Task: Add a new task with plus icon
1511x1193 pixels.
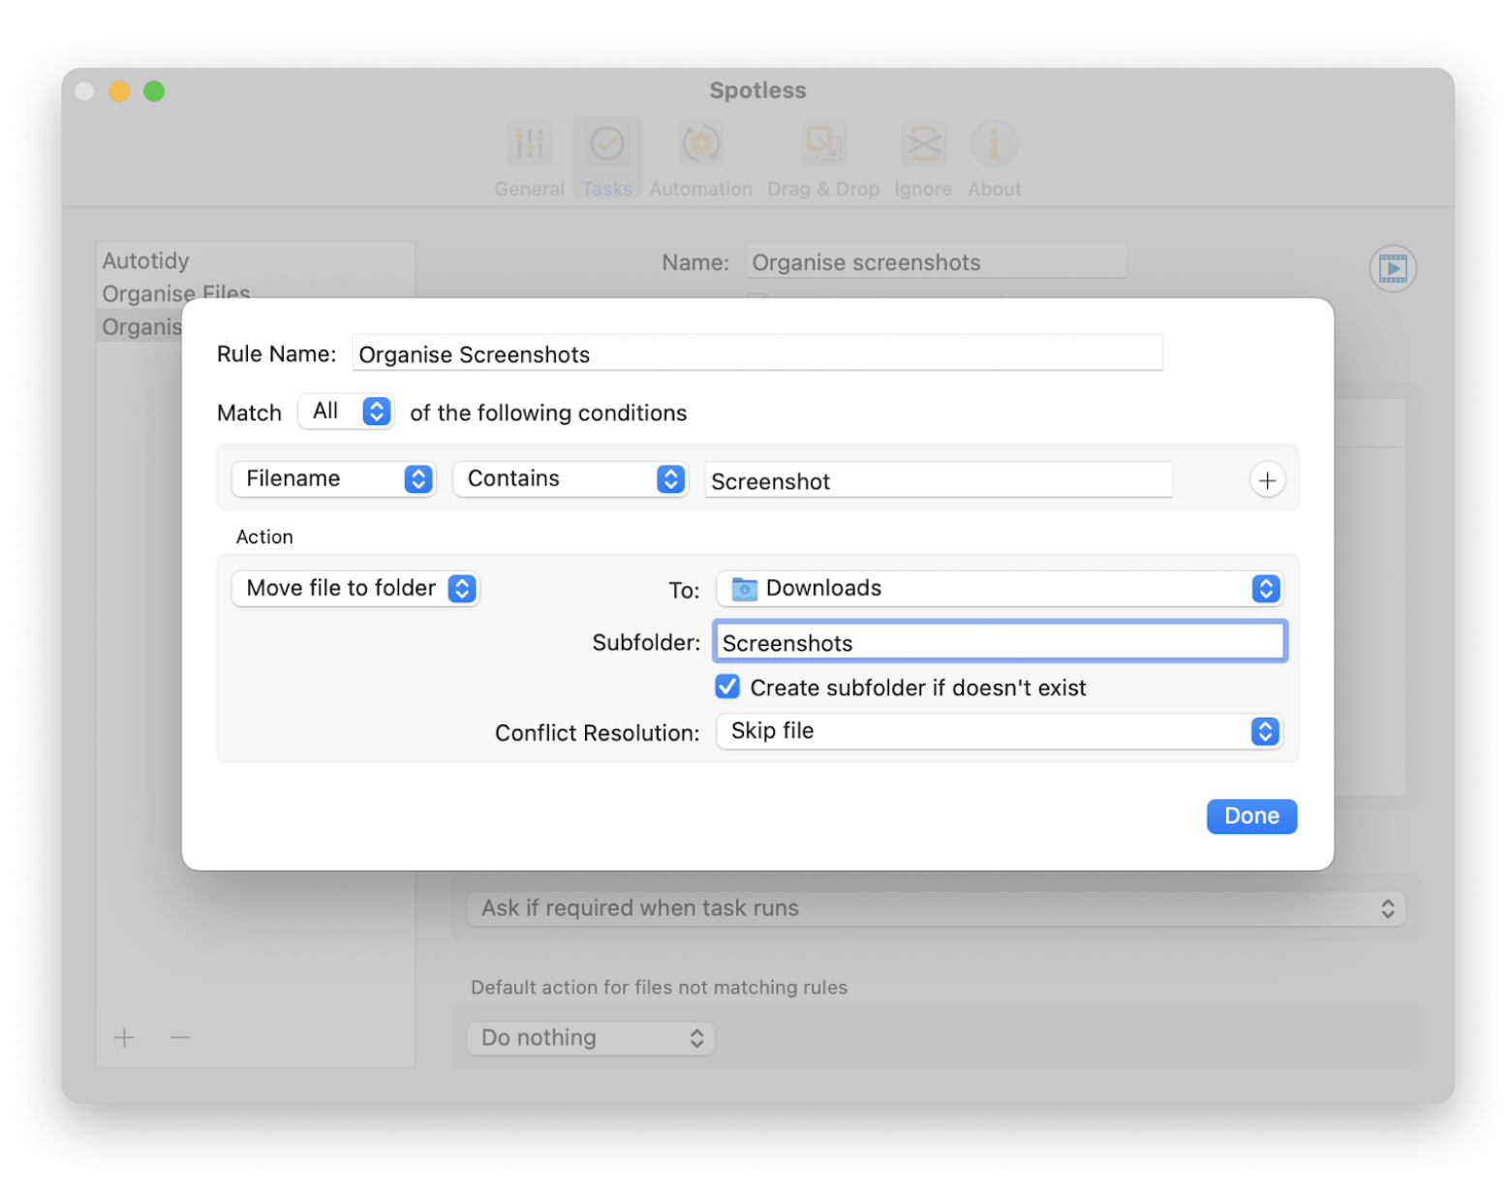Action: point(124,1037)
